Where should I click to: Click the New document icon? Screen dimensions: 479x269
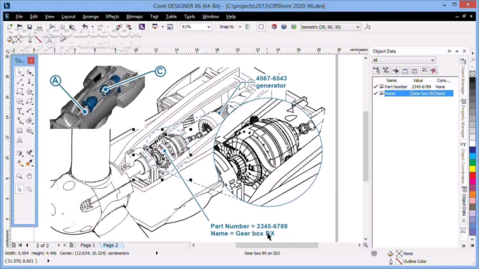(x=10, y=27)
